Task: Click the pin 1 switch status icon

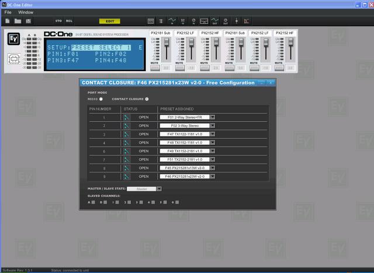Action: 126,117
